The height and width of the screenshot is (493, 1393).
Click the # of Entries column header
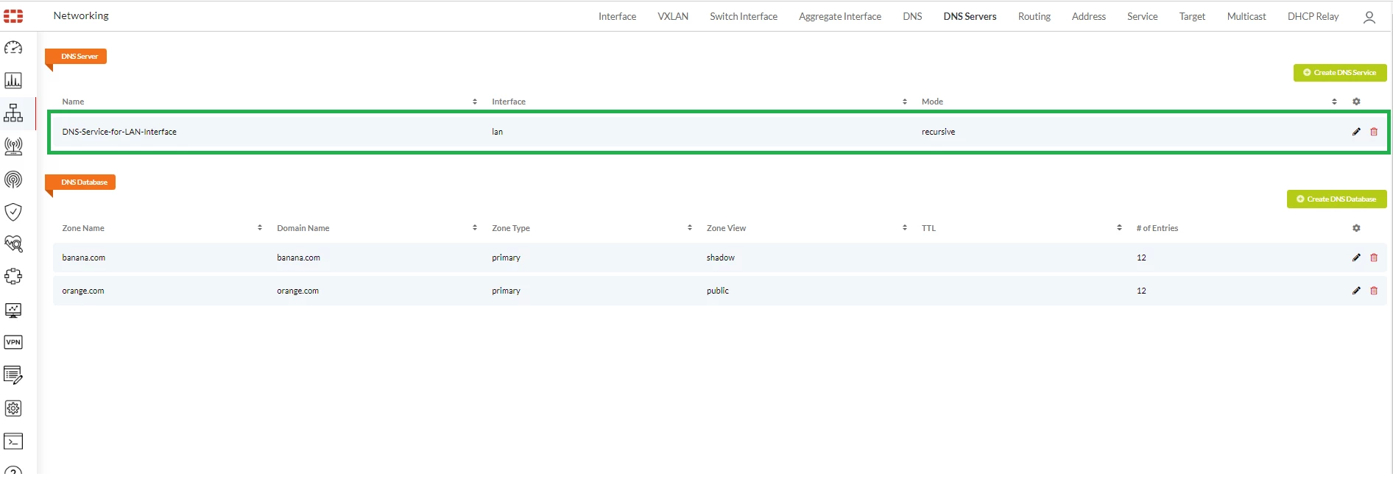[1157, 228]
